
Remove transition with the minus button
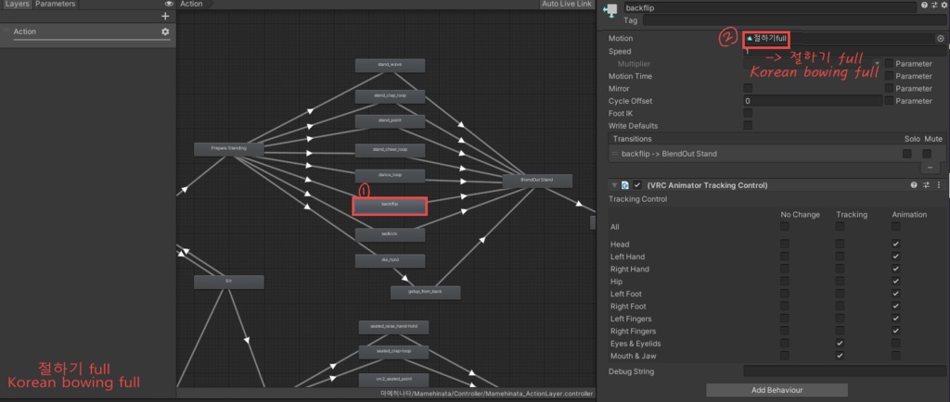coord(930,168)
